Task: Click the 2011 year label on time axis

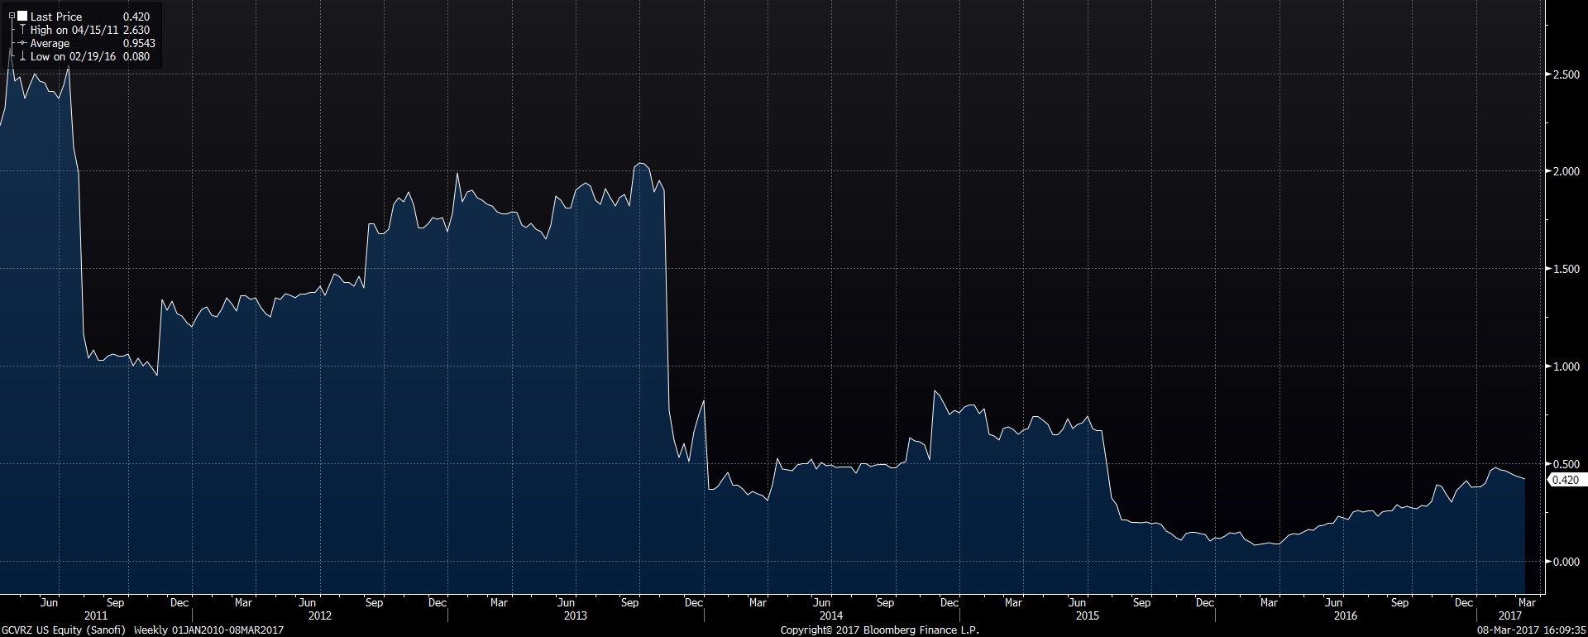Action: pyautogui.click(x=96, y=616)
